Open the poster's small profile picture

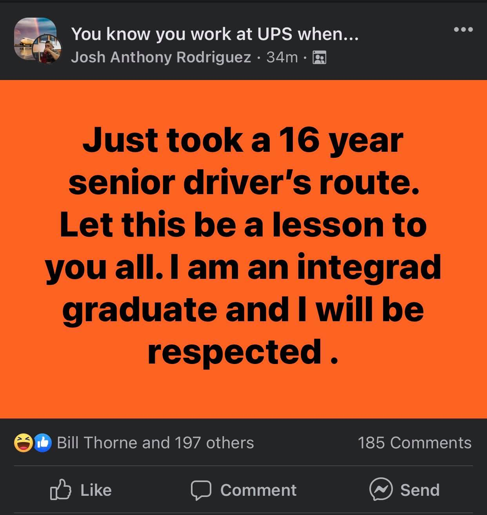47,49
